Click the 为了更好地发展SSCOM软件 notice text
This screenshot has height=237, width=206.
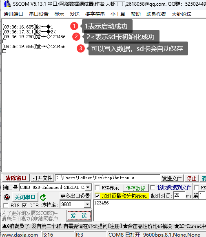click(x=30, y=213)
